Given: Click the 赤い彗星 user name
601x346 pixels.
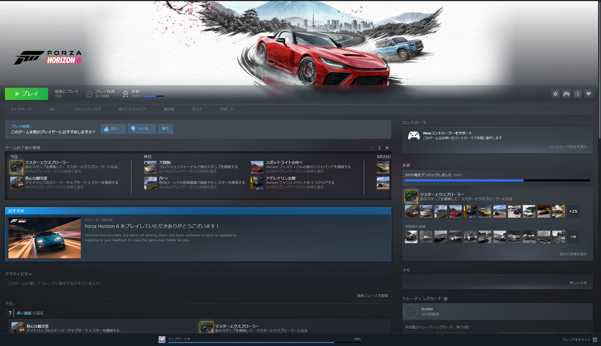Looking at the screenshot, I should tap(24, 313).
